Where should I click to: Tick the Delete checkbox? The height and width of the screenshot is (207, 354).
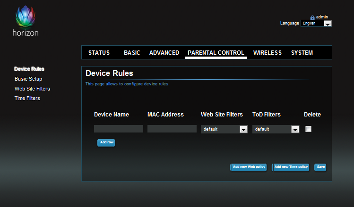point(308,129)
